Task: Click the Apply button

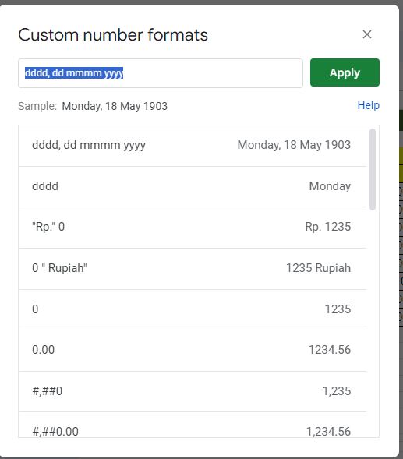Action: tap(345, 72)
